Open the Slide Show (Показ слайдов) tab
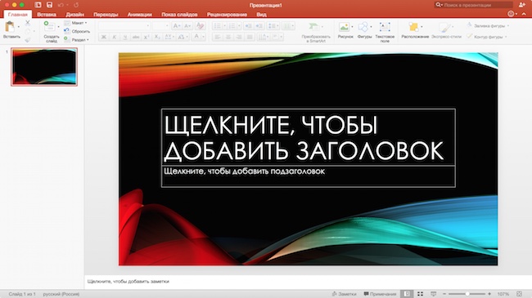The width and height of the screenshot is (532, 298). click(x=179, y=15)
